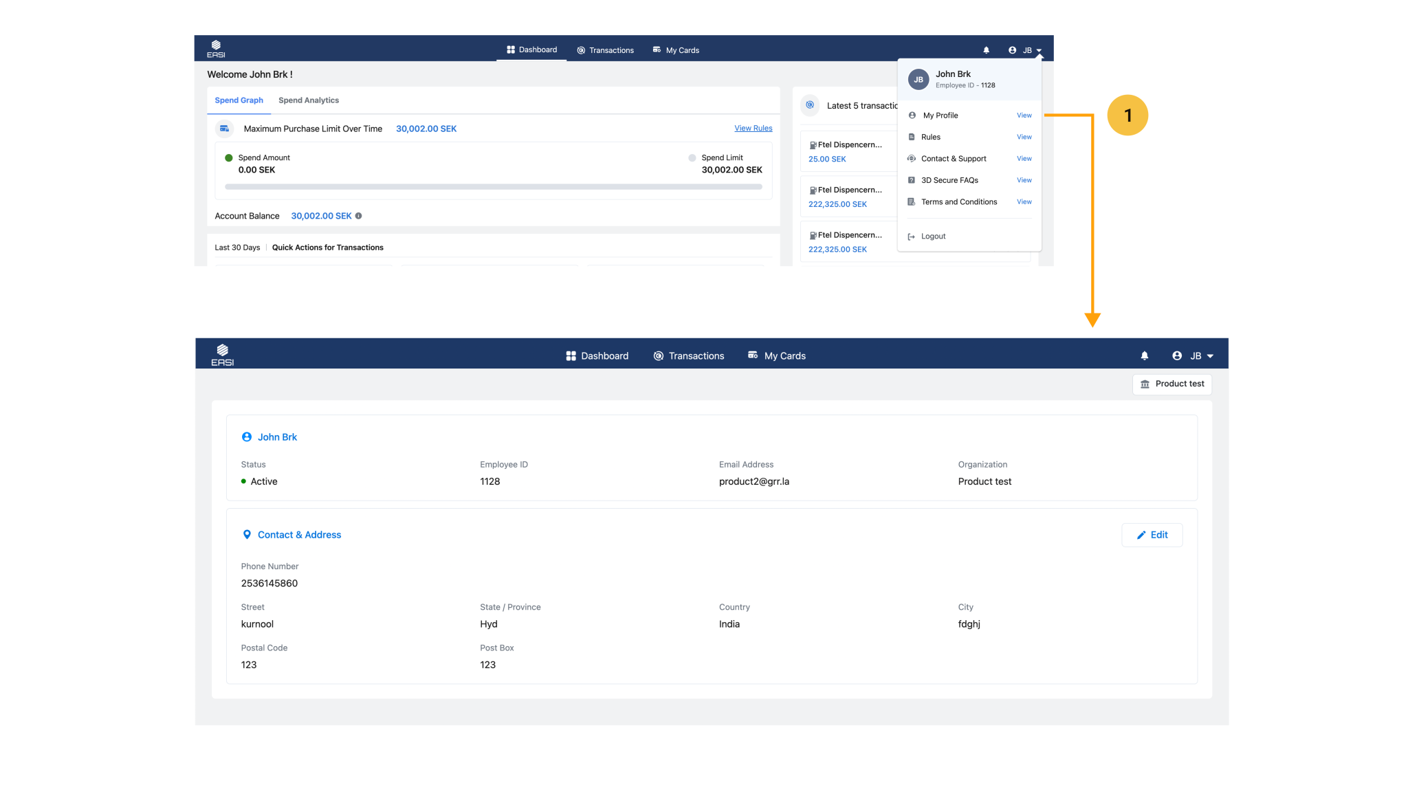
Task: Click the notification bell in the profile page header
Action: tap(1144, 355)
